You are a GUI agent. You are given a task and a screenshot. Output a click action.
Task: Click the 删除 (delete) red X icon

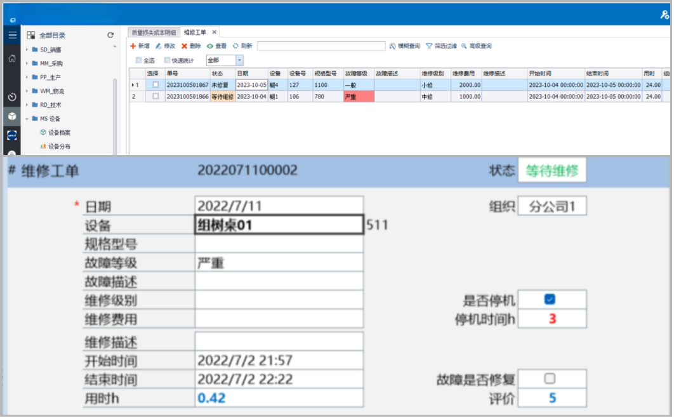(x=184, y=46)
